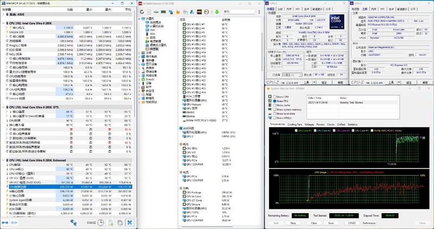
Task: Enable the Stress system memory checkbox
Action: point(275,110)
